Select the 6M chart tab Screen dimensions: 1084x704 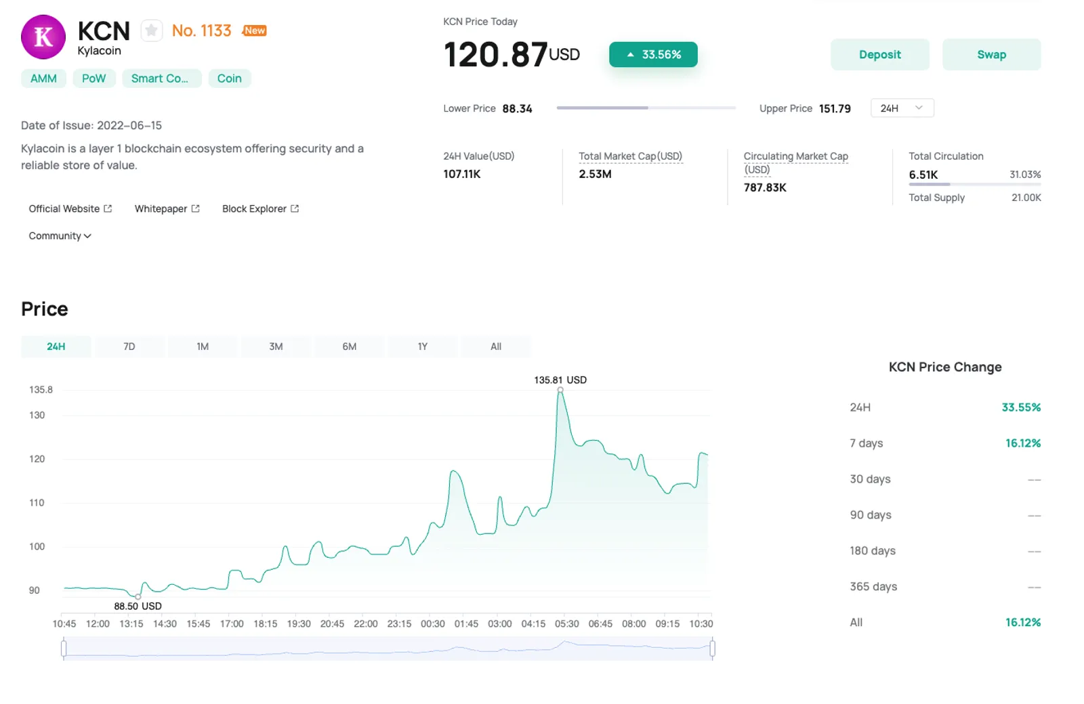click(349, 347)
